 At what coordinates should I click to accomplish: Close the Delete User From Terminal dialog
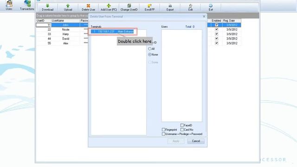pos(204,17)
